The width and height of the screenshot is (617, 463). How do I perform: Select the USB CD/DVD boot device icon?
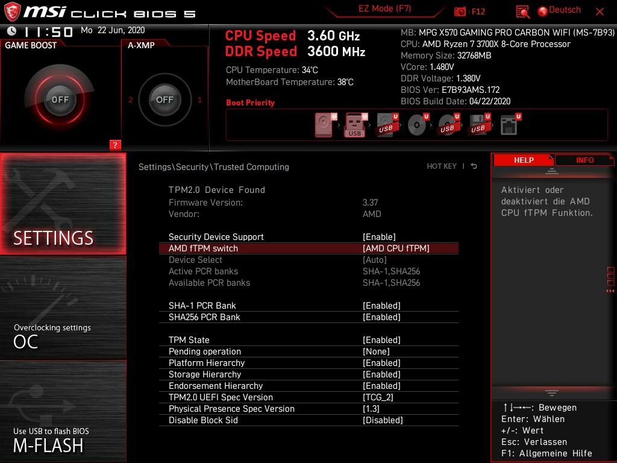(448, 125)
